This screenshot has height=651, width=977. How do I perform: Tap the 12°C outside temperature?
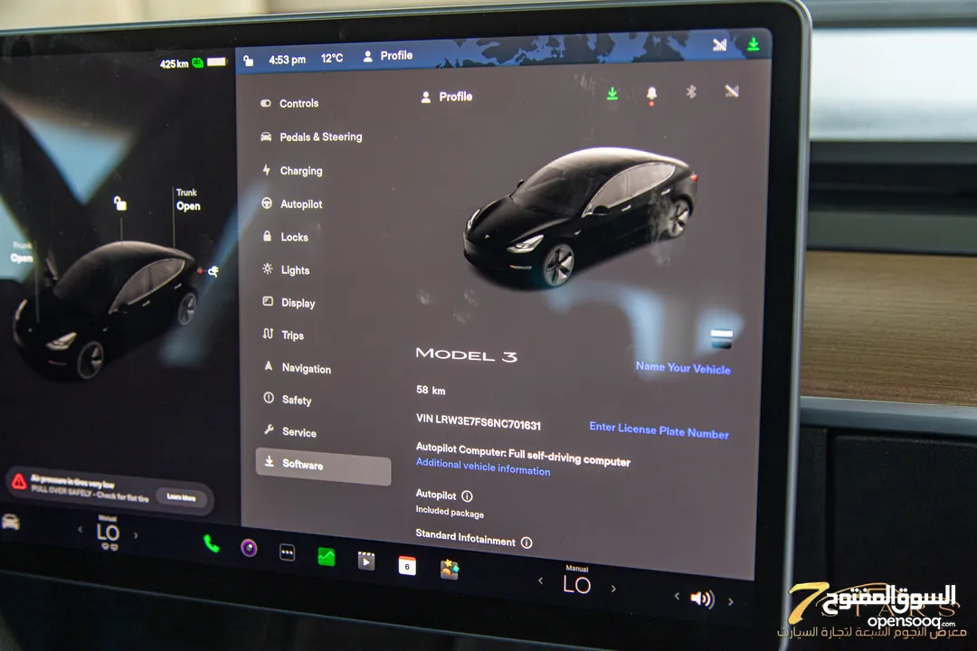coord(332,58)
